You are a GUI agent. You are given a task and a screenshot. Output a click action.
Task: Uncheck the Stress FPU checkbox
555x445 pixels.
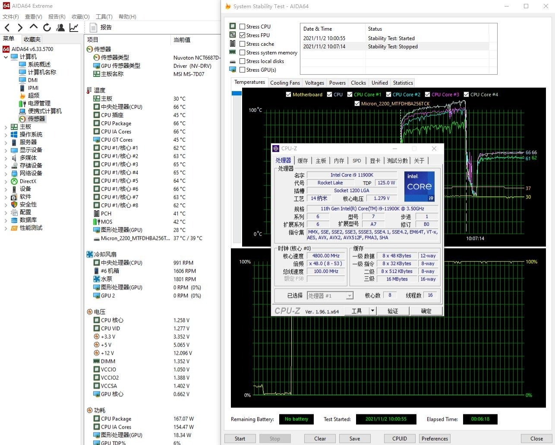[x=242, y=35]
